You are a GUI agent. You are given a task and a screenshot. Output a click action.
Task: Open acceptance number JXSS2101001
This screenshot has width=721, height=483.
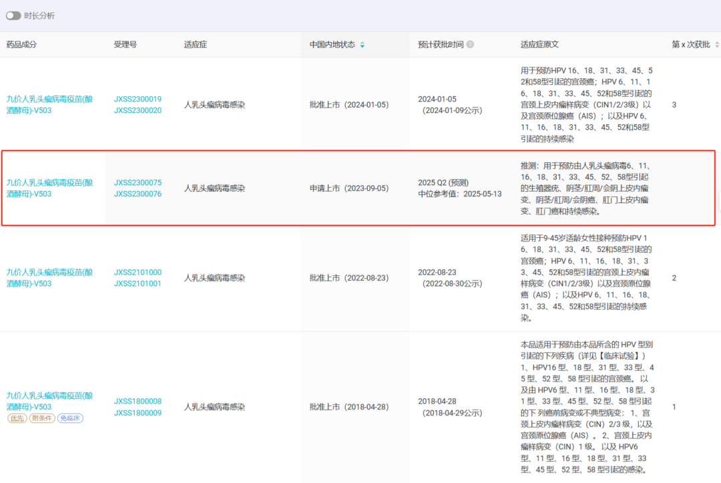138,283
